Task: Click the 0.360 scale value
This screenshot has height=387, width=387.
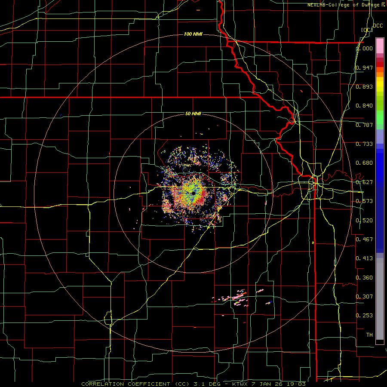Action: pyautogui.click(x=364, y=278)
